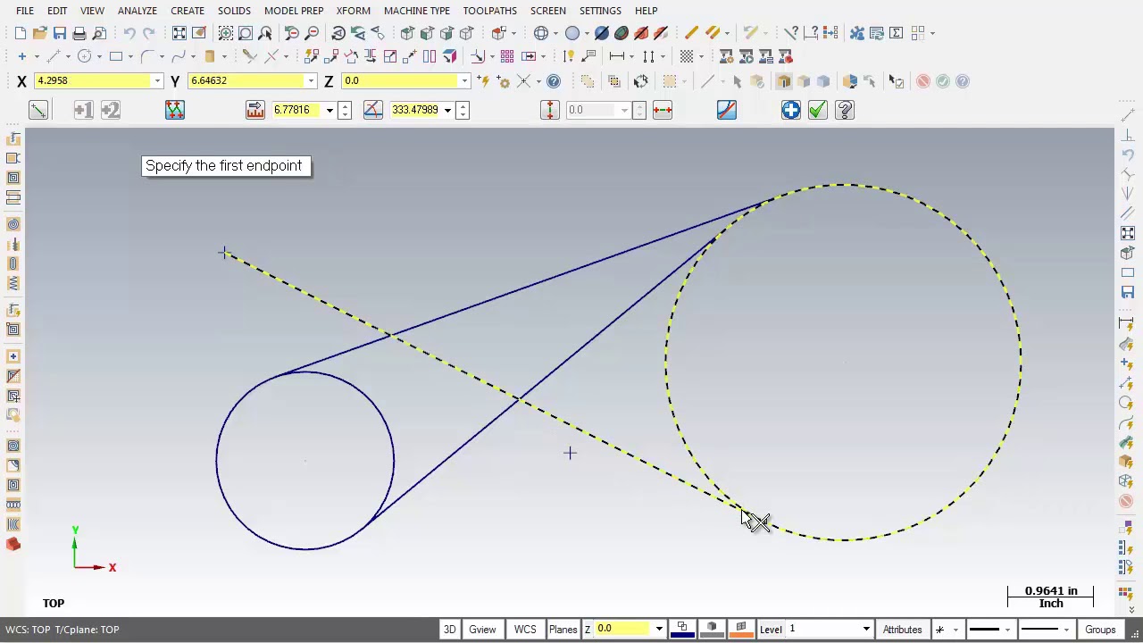Toggle the Horizontal line option
The image size is (1143, 643).
(x=663, y=110)
